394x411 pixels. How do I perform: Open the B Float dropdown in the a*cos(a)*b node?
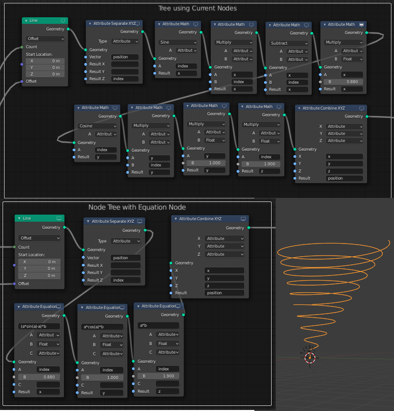tap(112, 345)
